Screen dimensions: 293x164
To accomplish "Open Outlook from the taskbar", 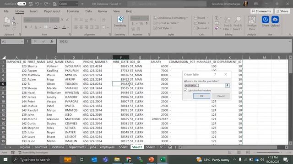I will 94,159.
